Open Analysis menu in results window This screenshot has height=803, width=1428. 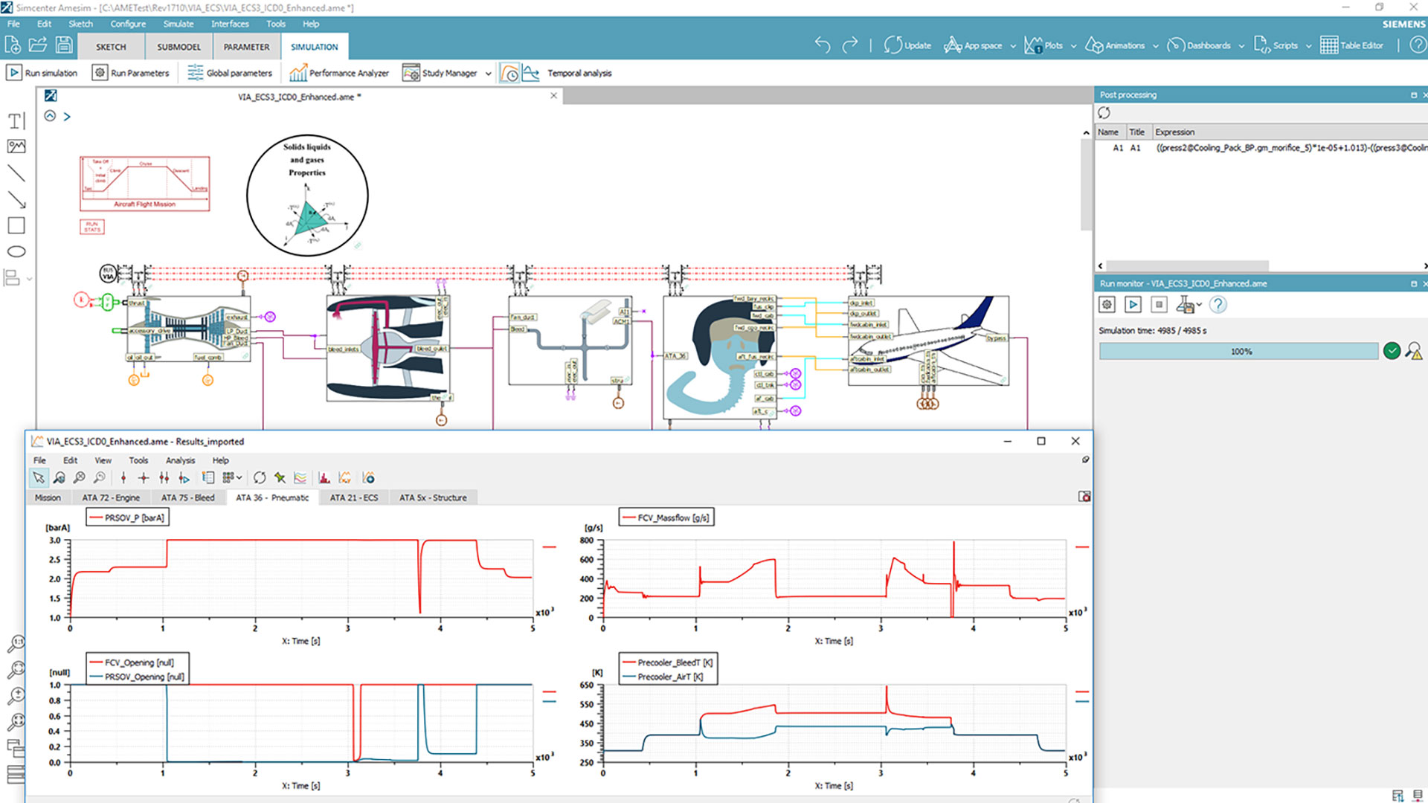click(180, 460)
